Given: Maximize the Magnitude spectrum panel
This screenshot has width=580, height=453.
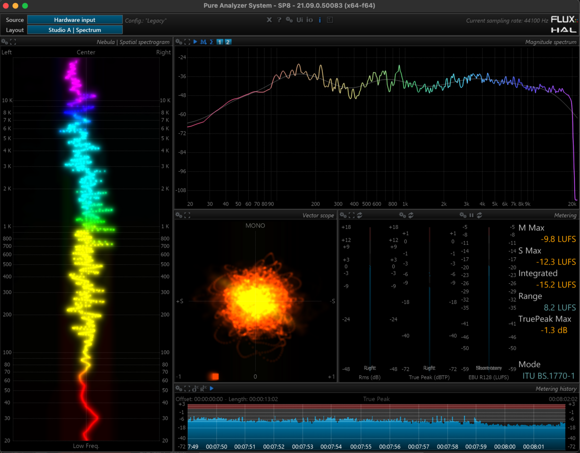Looking at the screenshot, I should click(187, 42).
